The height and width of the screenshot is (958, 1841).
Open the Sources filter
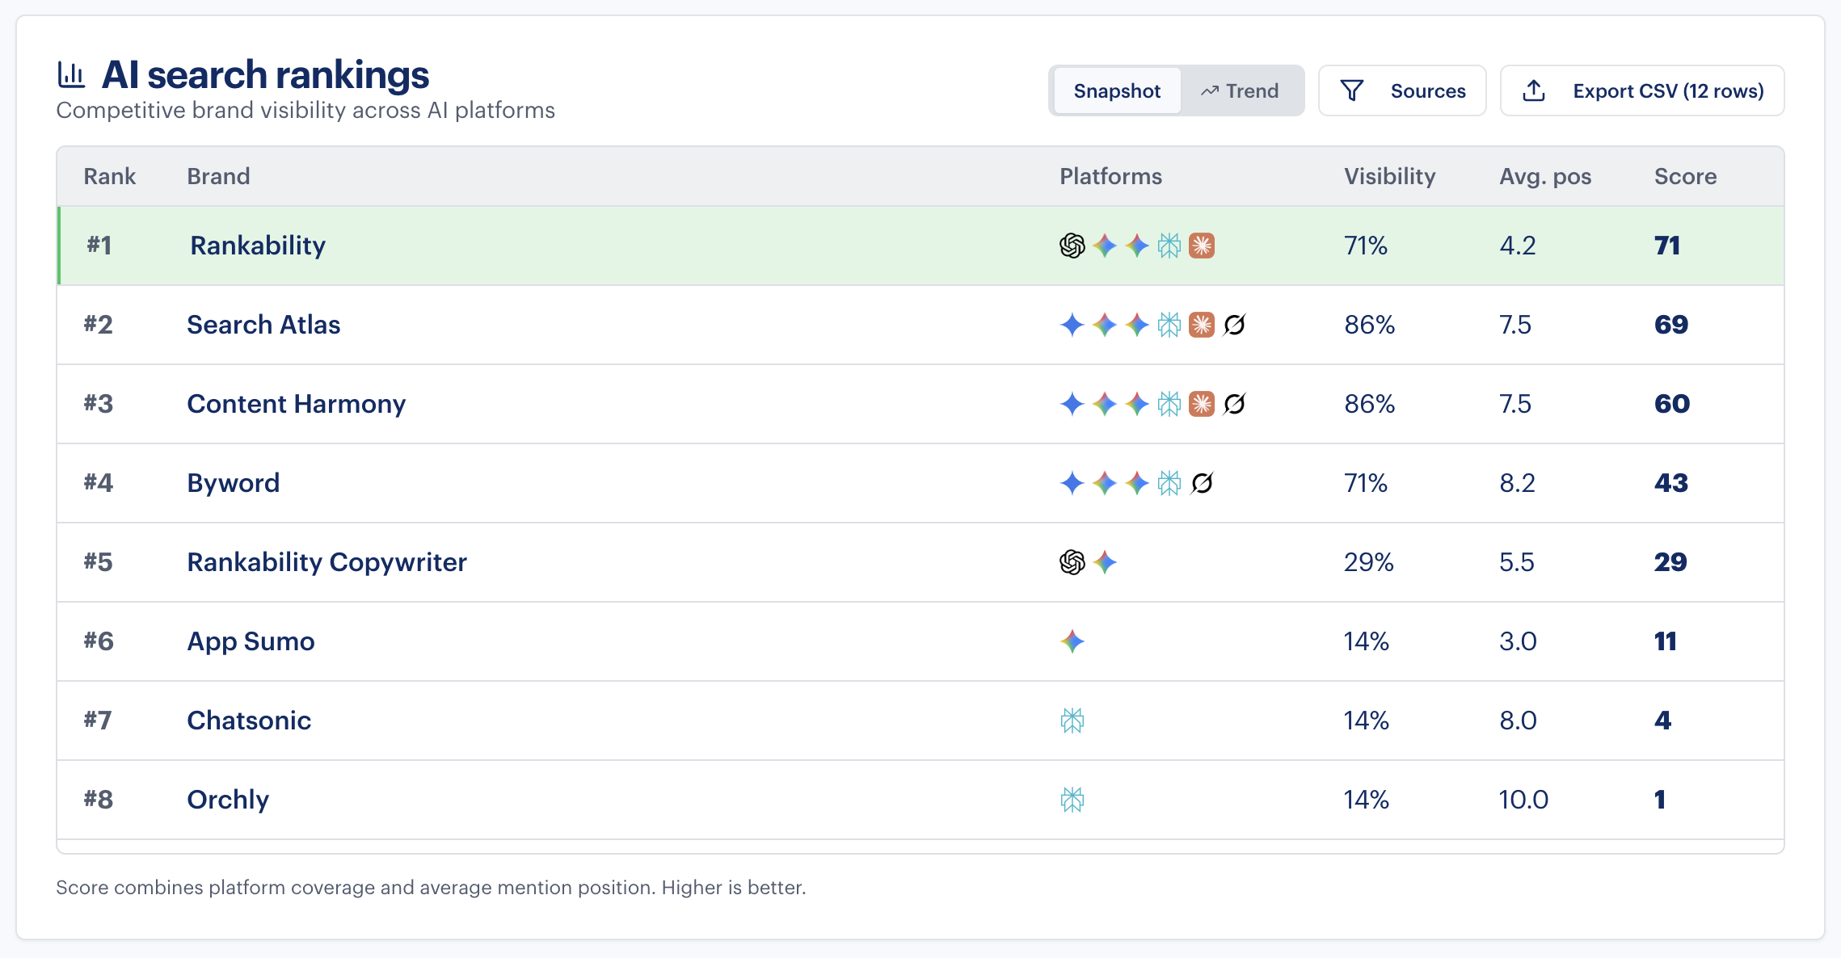(x=1402, y=90)
